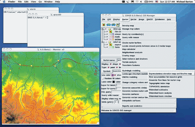The image size is (195, 127).
Task: Adjust the Width (print) stepper arrows
Action: pyautogui.click(x=118, y=102)
